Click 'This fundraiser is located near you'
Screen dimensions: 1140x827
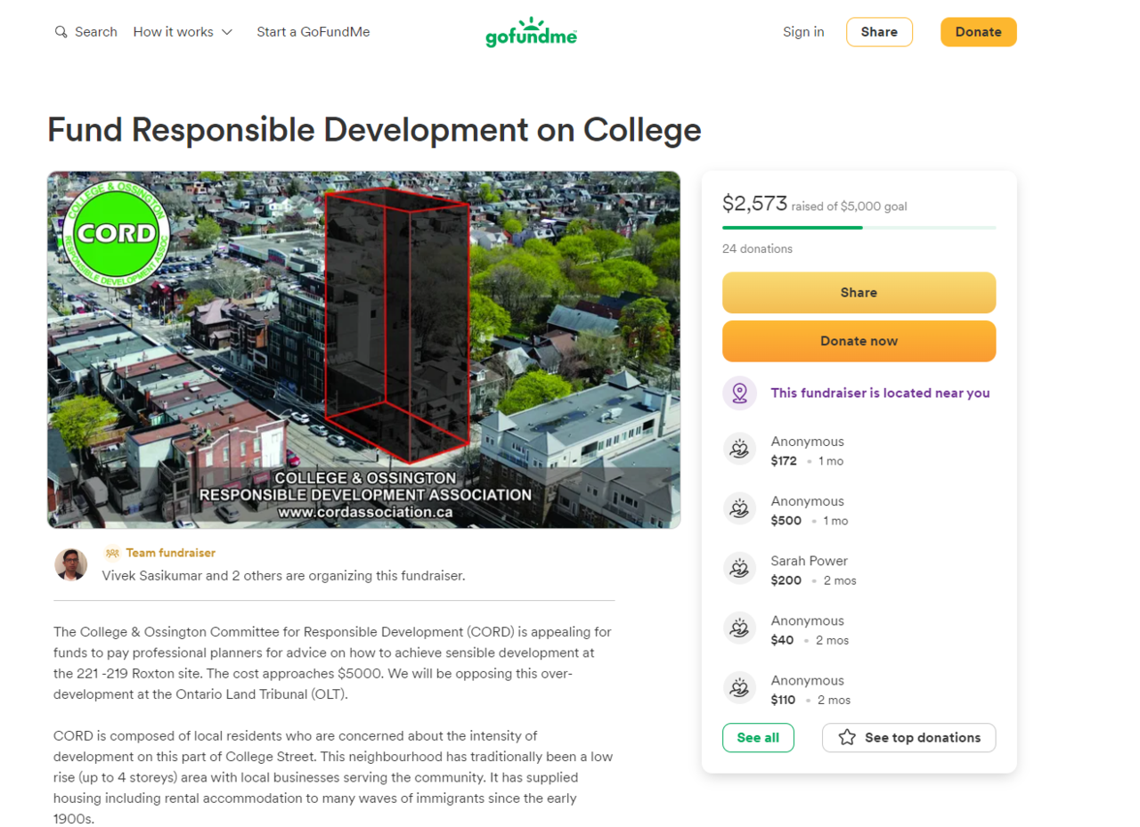click(880, 393)
